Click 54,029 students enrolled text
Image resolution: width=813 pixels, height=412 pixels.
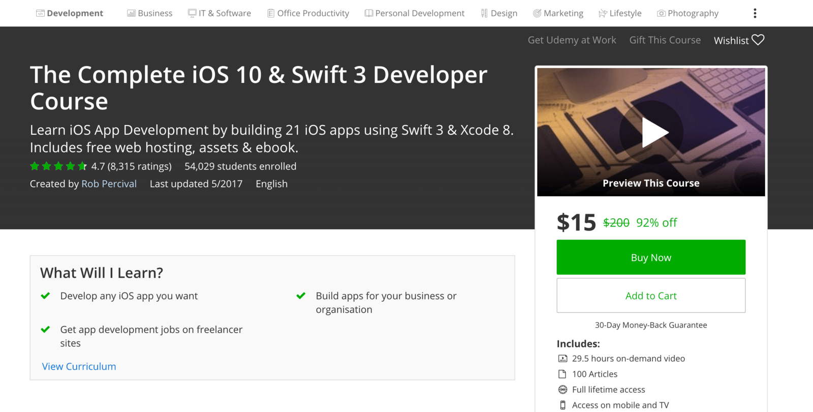click(x=240, y=166)
